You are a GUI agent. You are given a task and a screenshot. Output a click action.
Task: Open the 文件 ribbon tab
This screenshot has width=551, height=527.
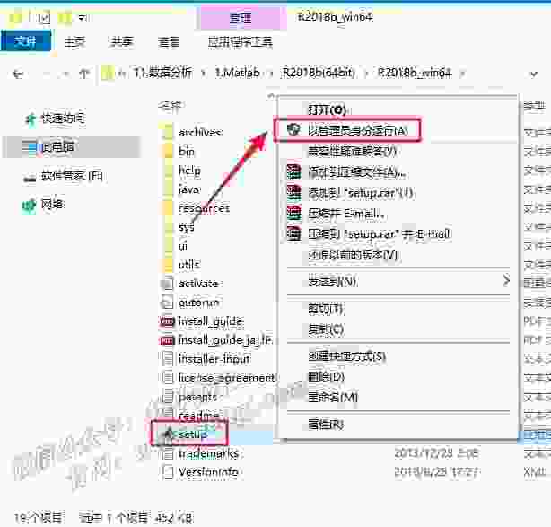point(26,42)
